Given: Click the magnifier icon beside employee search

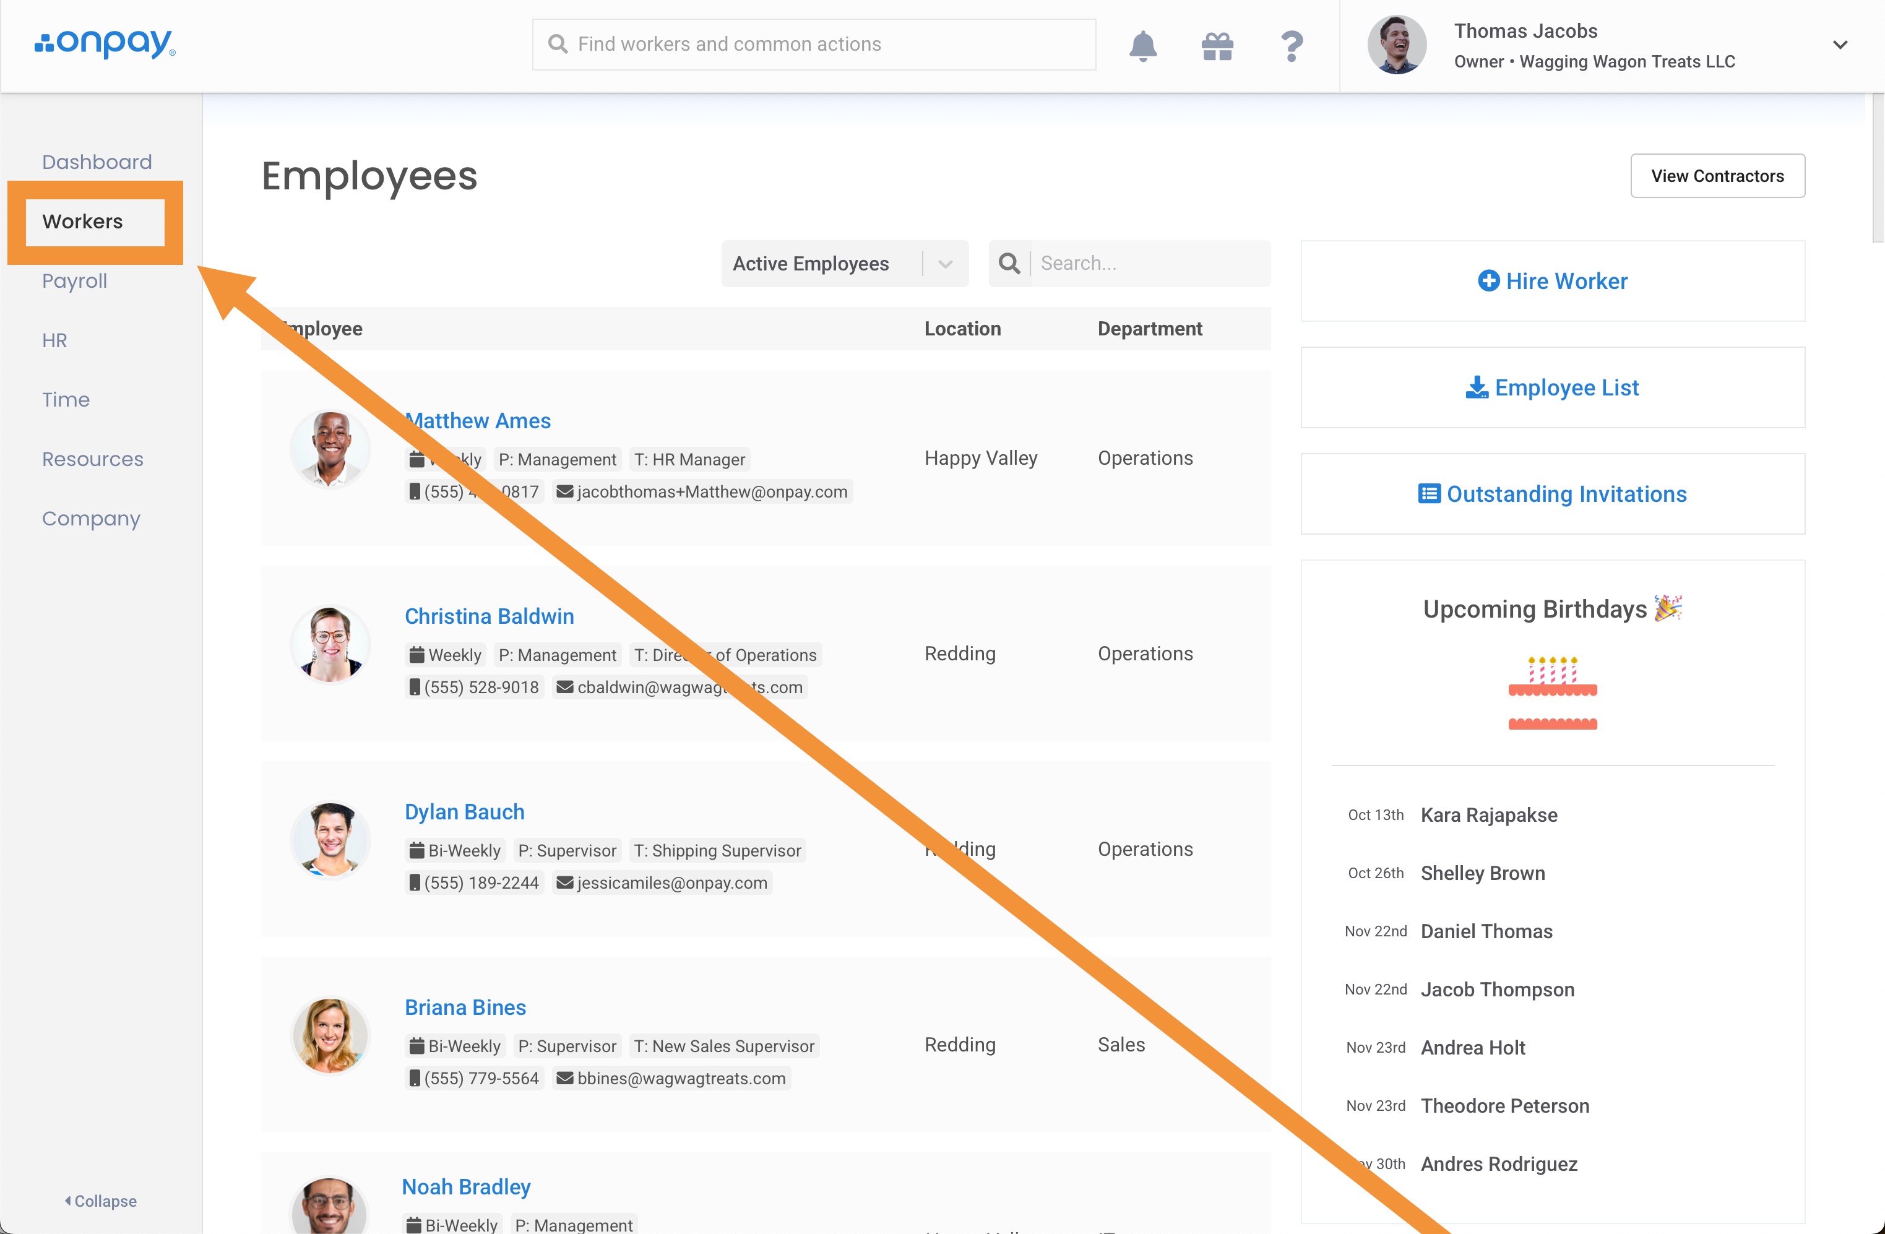Looking at the screenshot, I should tap(1009, 264).
